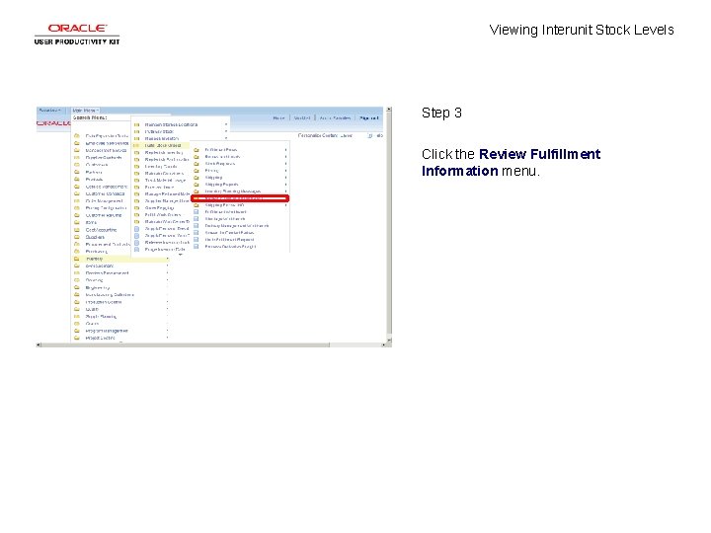Open the Favorites dropdown
Image resolution: width=711 pixels, height=533 pixels.
click(50, 111)
